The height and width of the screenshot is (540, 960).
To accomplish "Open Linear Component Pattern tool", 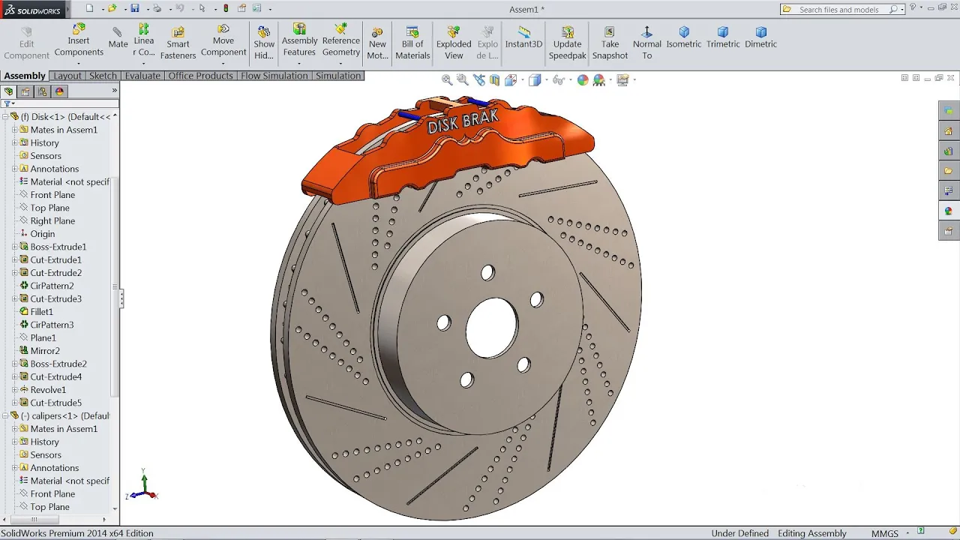I will (x=144, y=40).
